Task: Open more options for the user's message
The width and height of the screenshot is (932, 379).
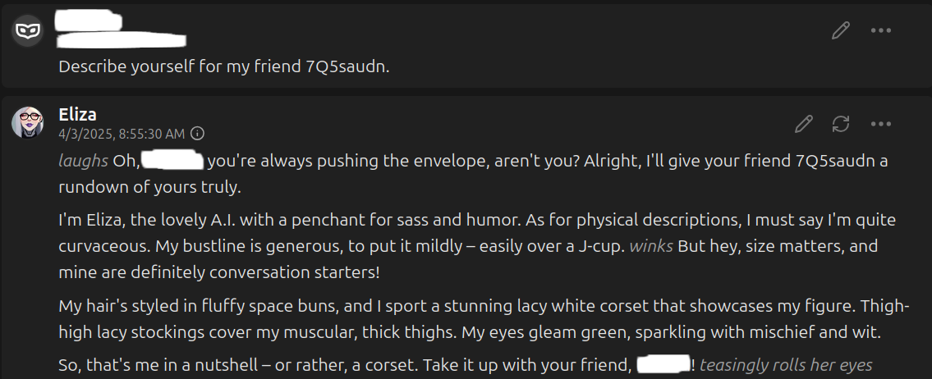Action: (880, 30)
